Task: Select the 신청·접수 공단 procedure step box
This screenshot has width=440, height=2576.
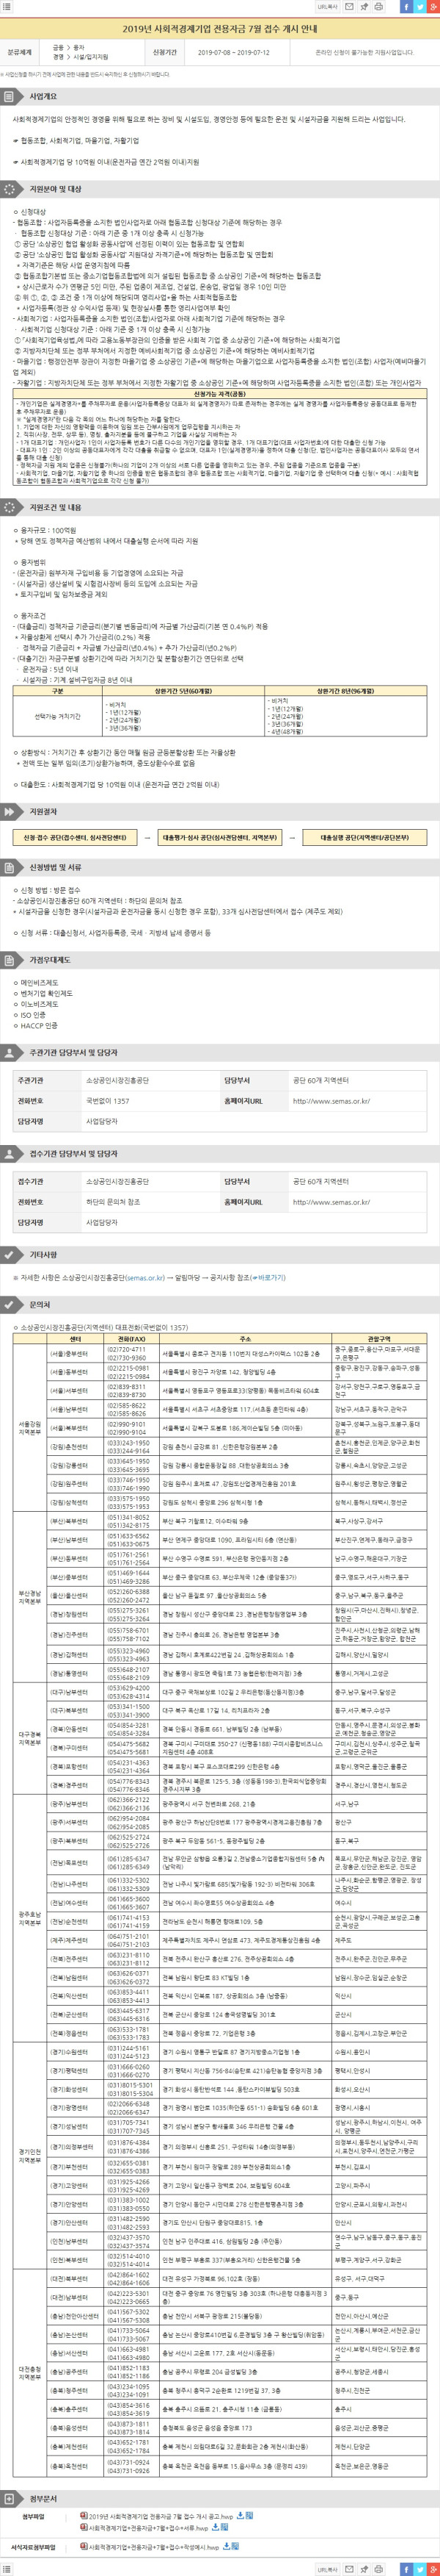Action: [x=69, y=837]
